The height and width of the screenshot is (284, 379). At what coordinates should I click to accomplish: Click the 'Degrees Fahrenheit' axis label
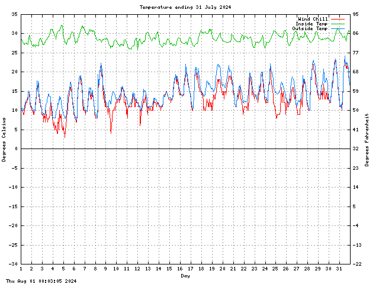click(x=367, y=140)
